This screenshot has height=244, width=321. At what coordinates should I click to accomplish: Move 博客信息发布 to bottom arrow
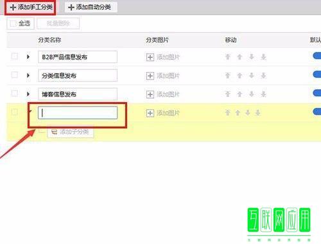(264, 94)
